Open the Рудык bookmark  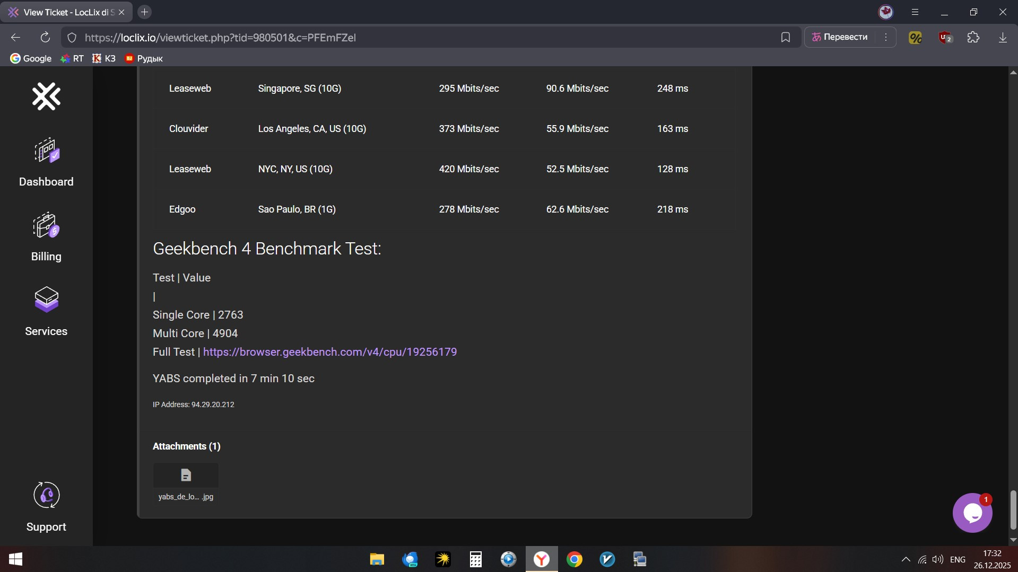(x=144, y=58)
